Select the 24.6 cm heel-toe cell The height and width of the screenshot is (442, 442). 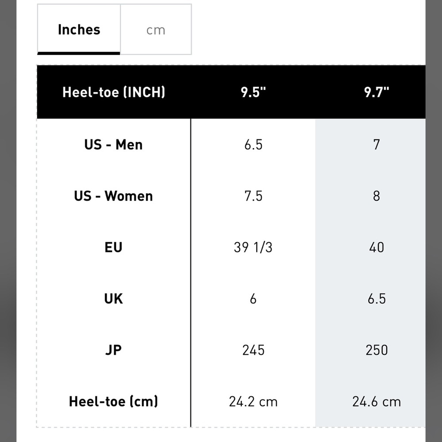coord(376,401)
